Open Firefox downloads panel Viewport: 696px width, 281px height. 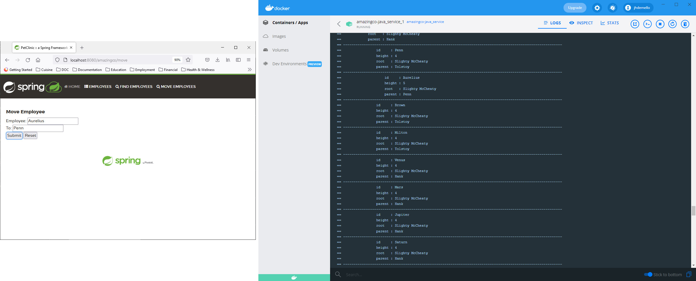(218, 60)
